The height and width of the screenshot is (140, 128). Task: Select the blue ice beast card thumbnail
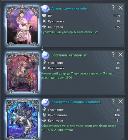[22, 119]
